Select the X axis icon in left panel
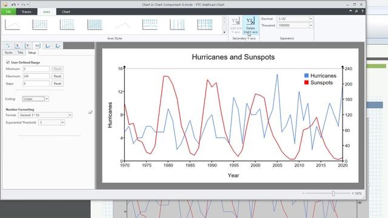This screenshot has height=218, width=388. 18,46
